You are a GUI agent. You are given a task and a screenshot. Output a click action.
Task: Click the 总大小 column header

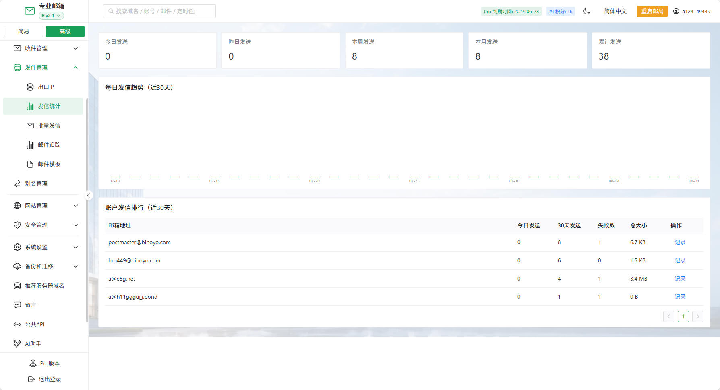639,225
